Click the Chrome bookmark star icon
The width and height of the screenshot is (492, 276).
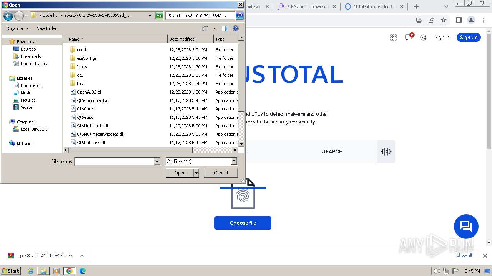(x=444, y=20)
